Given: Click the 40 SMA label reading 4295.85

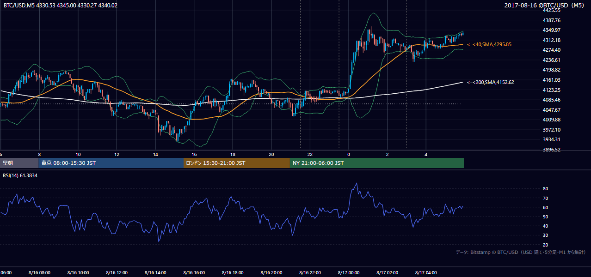Looking at the screenshot, I should 489,44.
